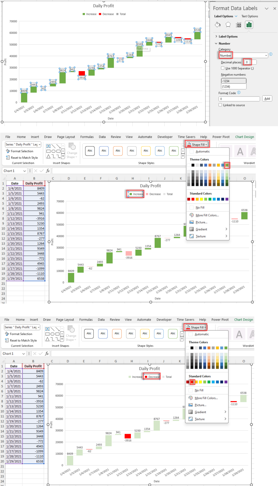Image resolution: width=278 pixels, height=486 pixels.
Task: Pick the red standard color swatch
Action: click(192, 382)
